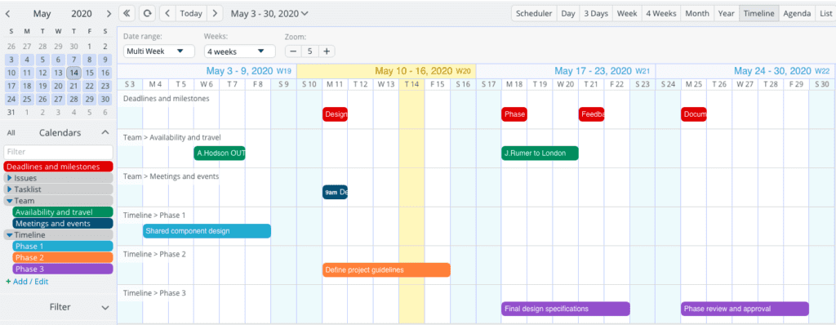This screenshot has height=325, width=836.
Task: Click the Today button
Action: click(191, 13)
